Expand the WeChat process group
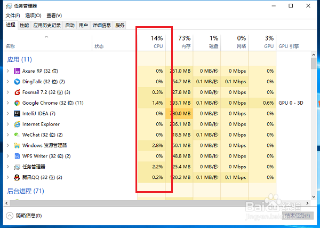320x228 pixels. point(8,135)
